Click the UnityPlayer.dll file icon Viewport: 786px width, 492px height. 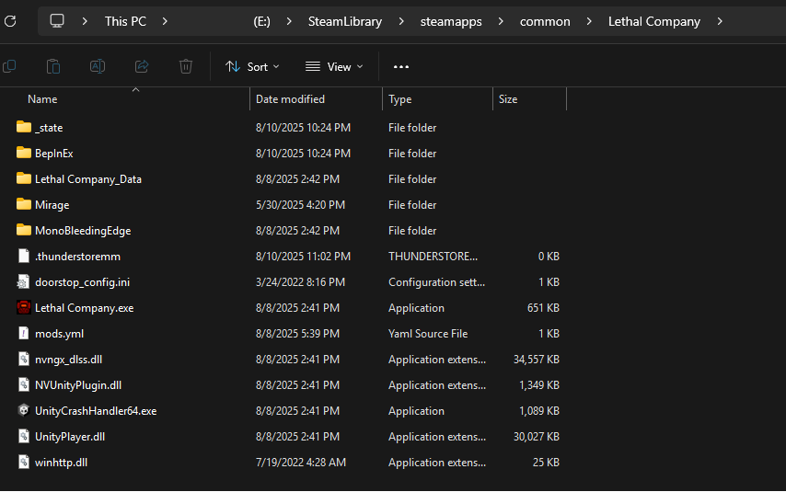point(24,437)
